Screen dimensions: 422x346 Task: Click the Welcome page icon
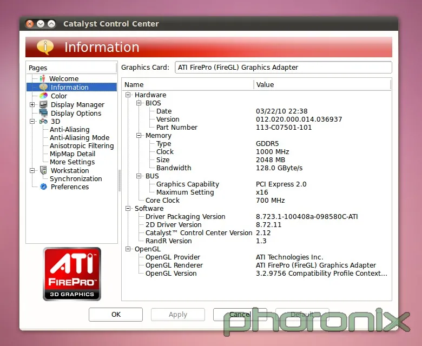(x=42, y=78)
